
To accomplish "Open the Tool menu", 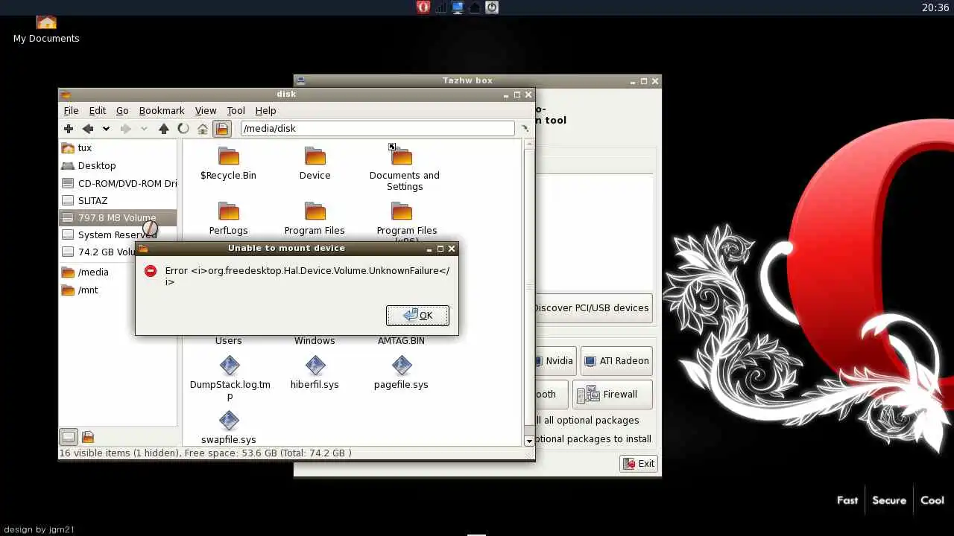I will pos(236,110).
